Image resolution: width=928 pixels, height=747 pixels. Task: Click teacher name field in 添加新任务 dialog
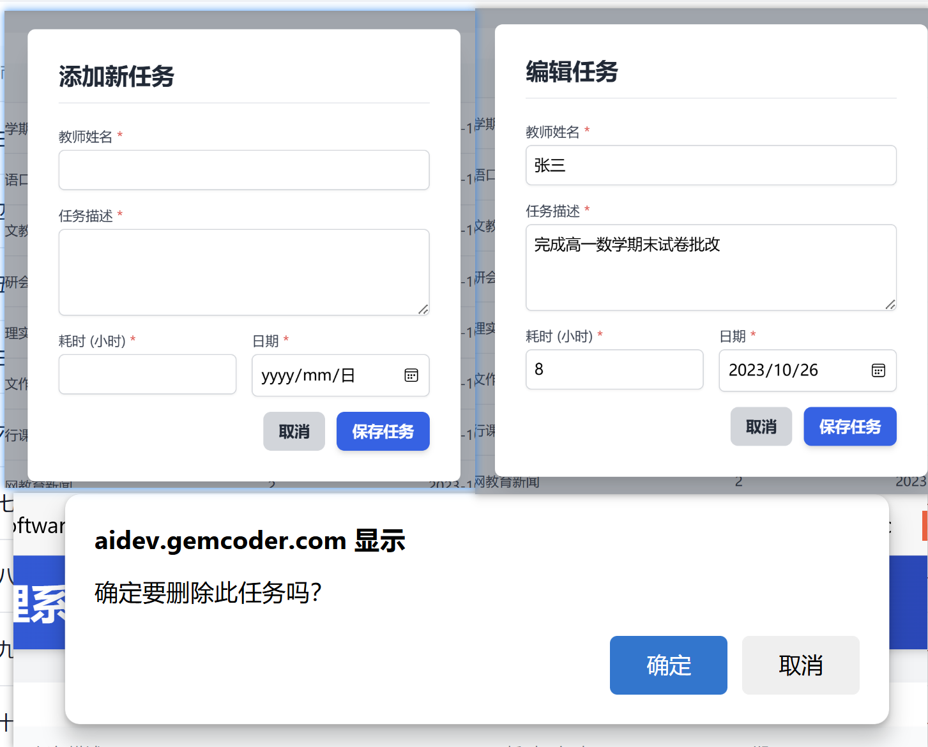[244, 170]
